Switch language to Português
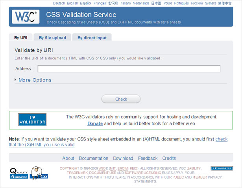The image size is (242, 188). pyautogui.click(x=181, y=3)
